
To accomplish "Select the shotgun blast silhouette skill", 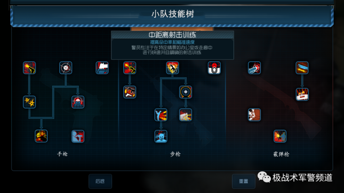I will pos(280,136).
